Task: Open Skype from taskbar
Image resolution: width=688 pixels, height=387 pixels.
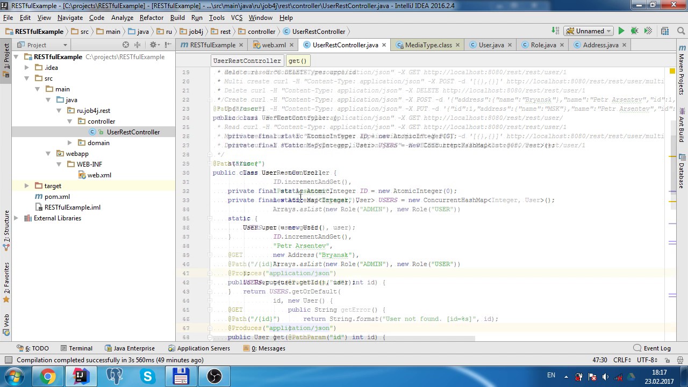Action: (147, 376)
